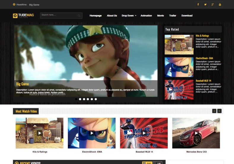Open the About Us menu item

[112, 15]
